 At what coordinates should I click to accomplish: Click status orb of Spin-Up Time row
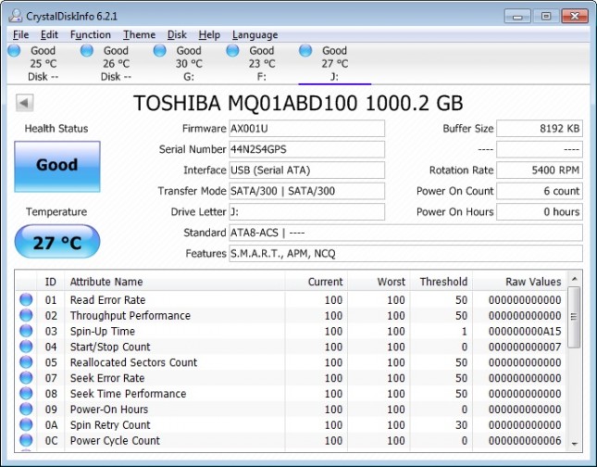[x=26, y=331]
